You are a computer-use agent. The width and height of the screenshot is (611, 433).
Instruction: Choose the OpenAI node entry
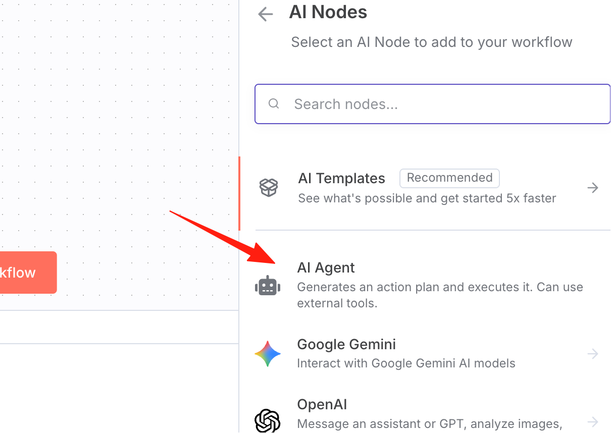click(433, 414)
